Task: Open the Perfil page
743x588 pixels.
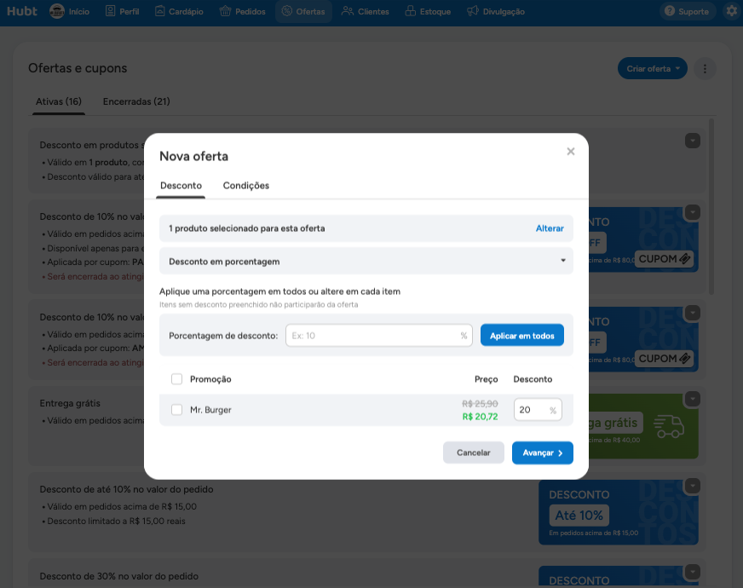Action: coord(122,11)
